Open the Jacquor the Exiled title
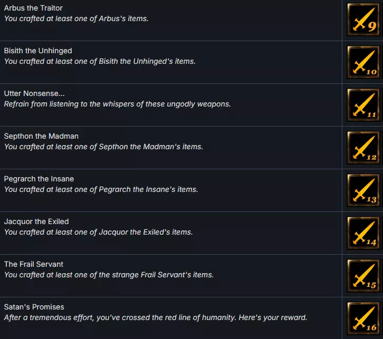This screenshot has height=339, width=383. 36,221
